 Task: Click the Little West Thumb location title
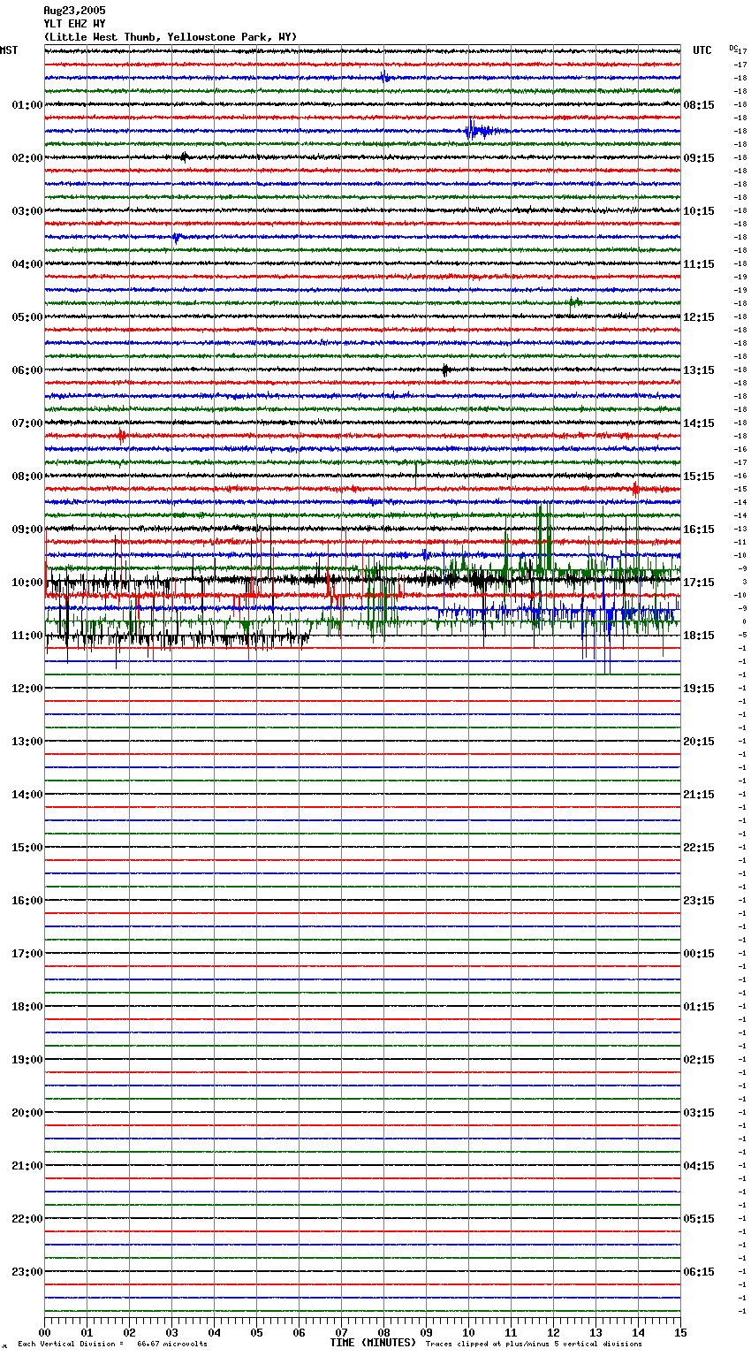click(171, 37)
